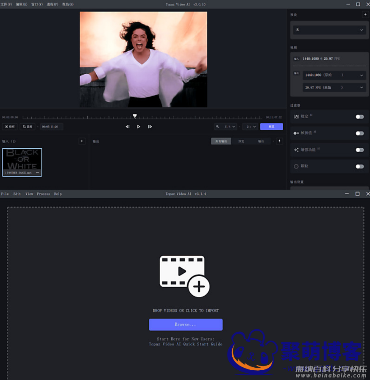The width and height of the screenshot is (370, 380).
Task: Click the 裁剪 crop button
Action: (x=28, y=127)
